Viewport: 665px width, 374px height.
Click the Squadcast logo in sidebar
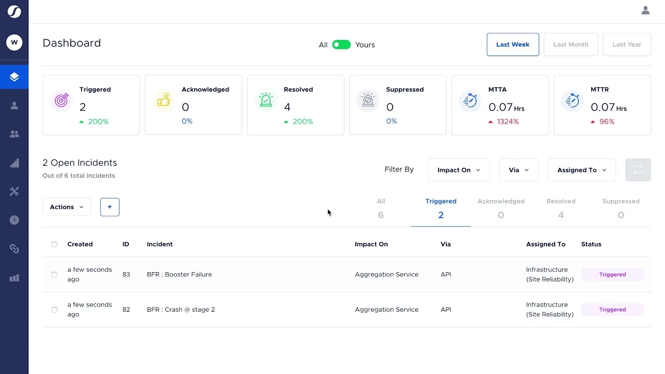click(14, 10)
